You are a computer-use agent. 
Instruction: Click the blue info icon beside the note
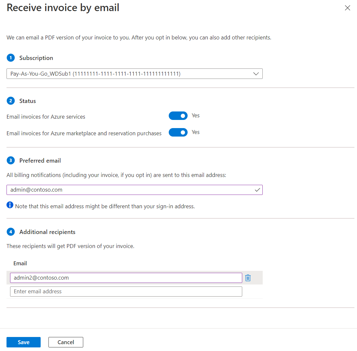[10, 206]
